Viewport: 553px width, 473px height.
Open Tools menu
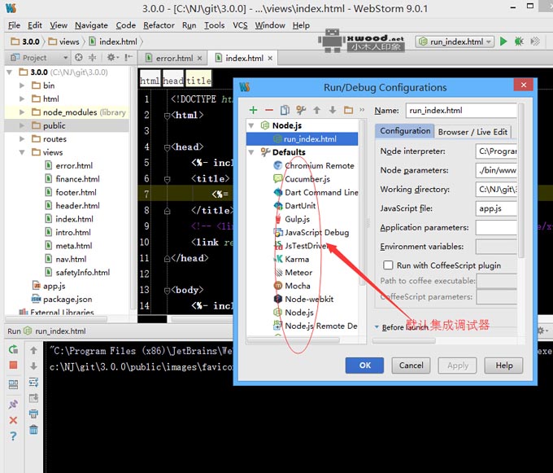pos(215,25)
